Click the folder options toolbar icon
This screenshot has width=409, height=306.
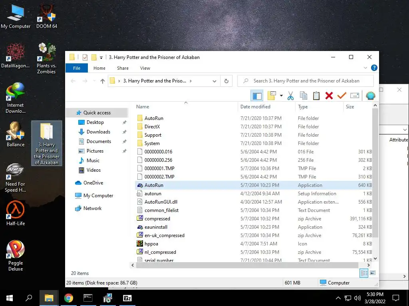(x=272, y=96)
